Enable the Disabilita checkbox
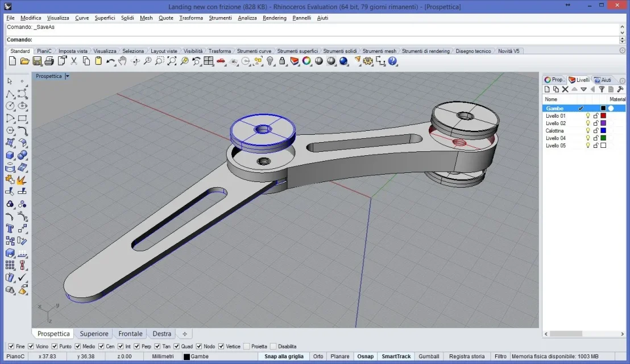This screenshot has height=364, width=630. [273, 346]
